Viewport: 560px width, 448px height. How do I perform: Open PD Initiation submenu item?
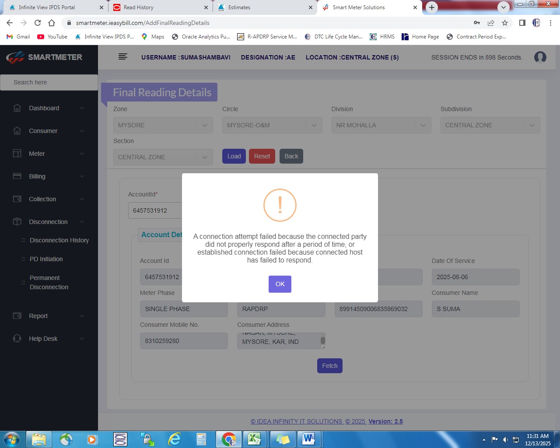click(x=46, y=259)
